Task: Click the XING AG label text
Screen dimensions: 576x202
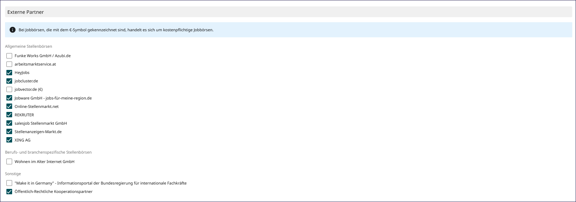Action: (x=23, y=140)
